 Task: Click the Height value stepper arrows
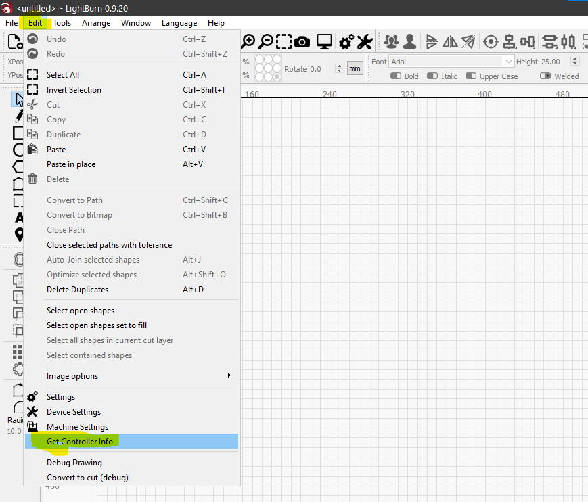[575, 62]
